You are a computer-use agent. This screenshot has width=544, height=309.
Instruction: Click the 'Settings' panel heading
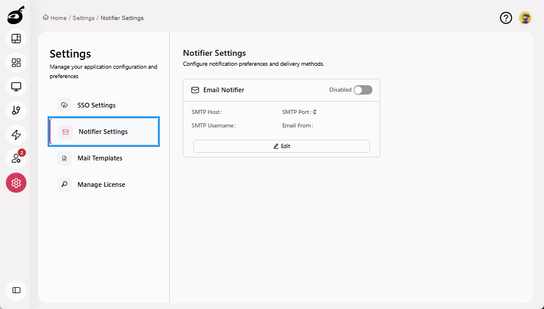[x=70, y=54]
